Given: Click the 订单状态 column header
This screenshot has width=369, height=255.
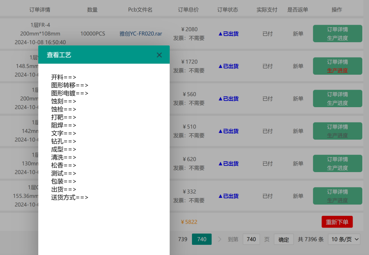Looking at the screenshot, I should 227,9.
